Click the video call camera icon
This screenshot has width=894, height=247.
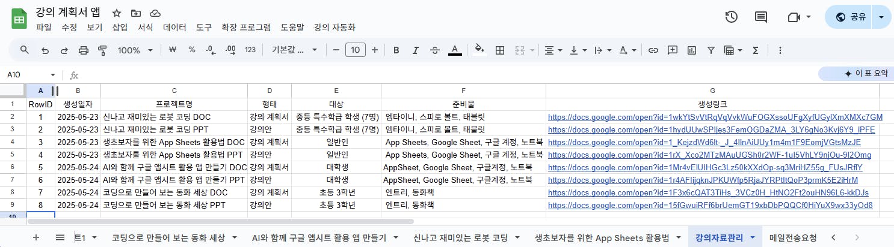click(794, 17)
